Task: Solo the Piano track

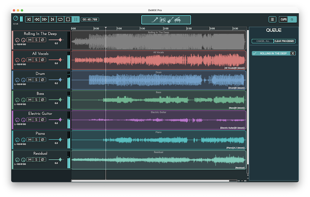Action: point(36,139)
